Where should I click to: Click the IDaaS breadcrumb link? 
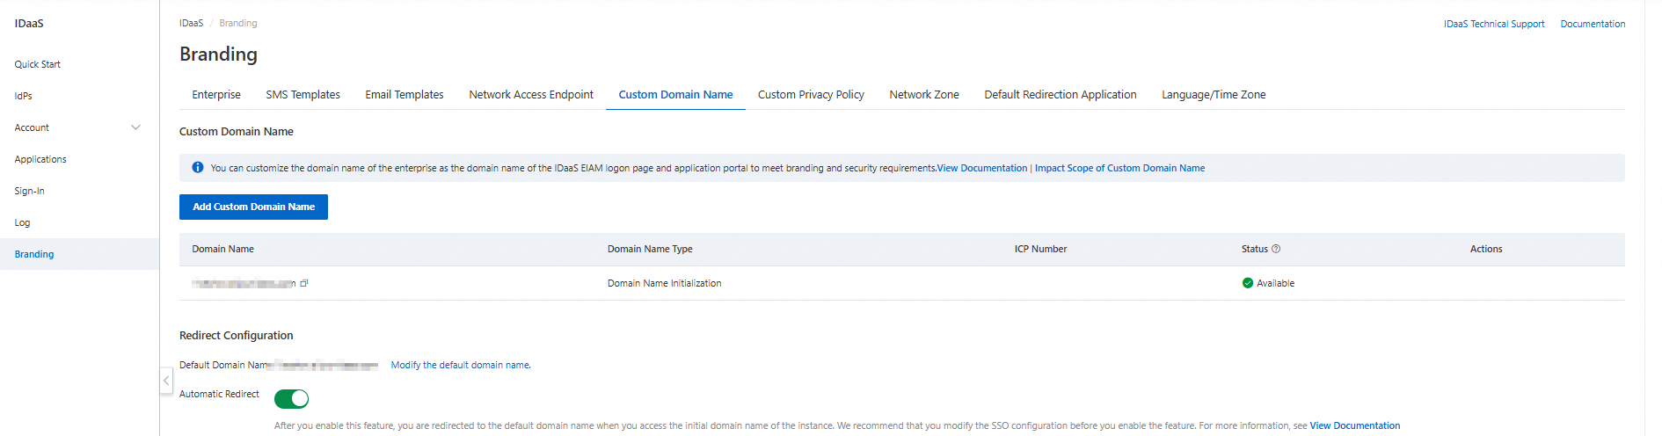click(x=191, y=23)
